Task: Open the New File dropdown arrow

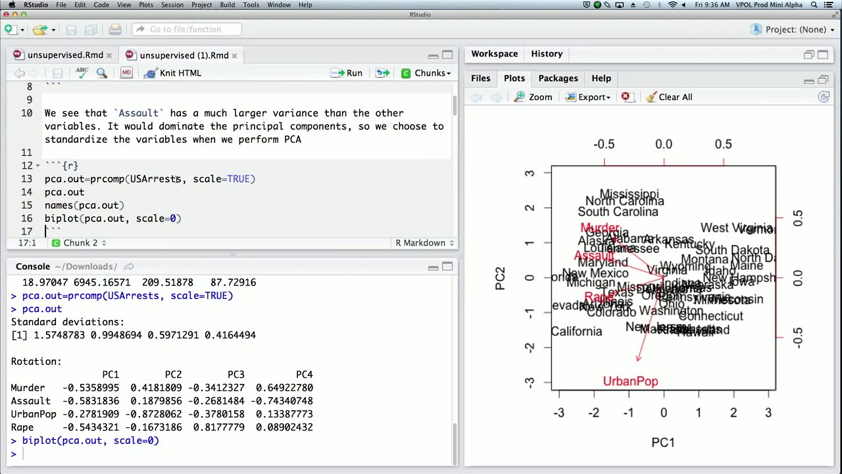Action: pos(22,30)
